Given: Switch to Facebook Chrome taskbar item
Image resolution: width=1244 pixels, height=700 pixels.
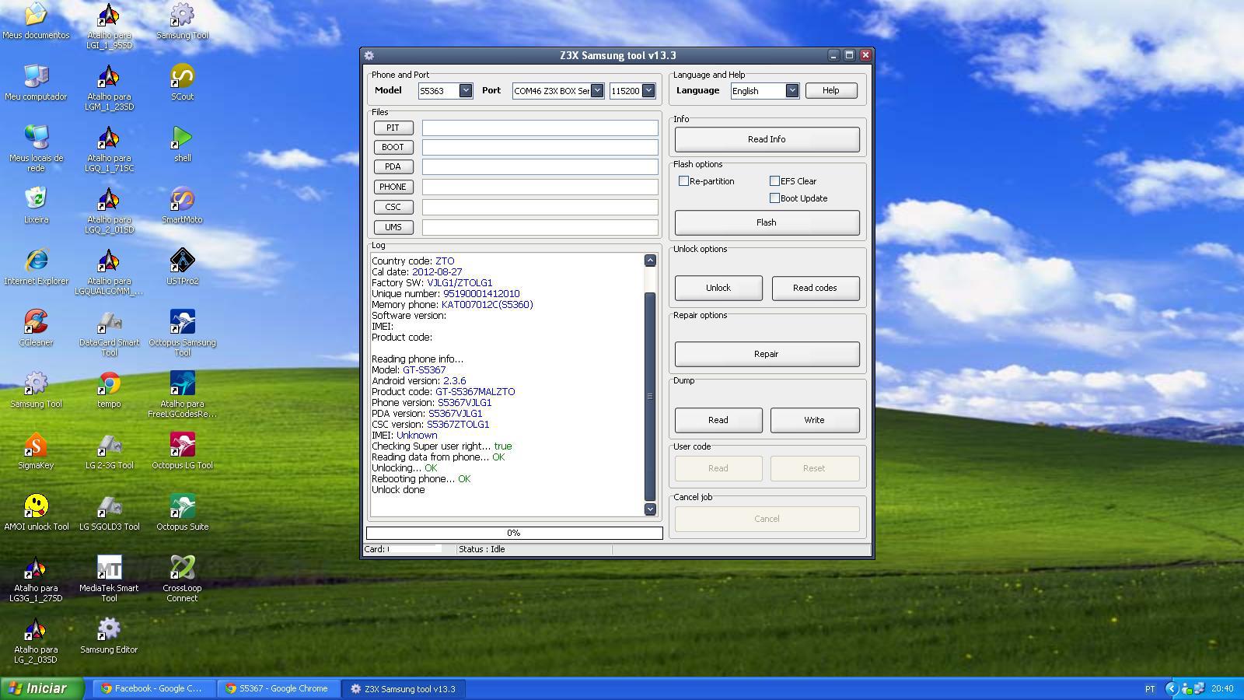Looking at the screenshot, I should tap(154, 688).
